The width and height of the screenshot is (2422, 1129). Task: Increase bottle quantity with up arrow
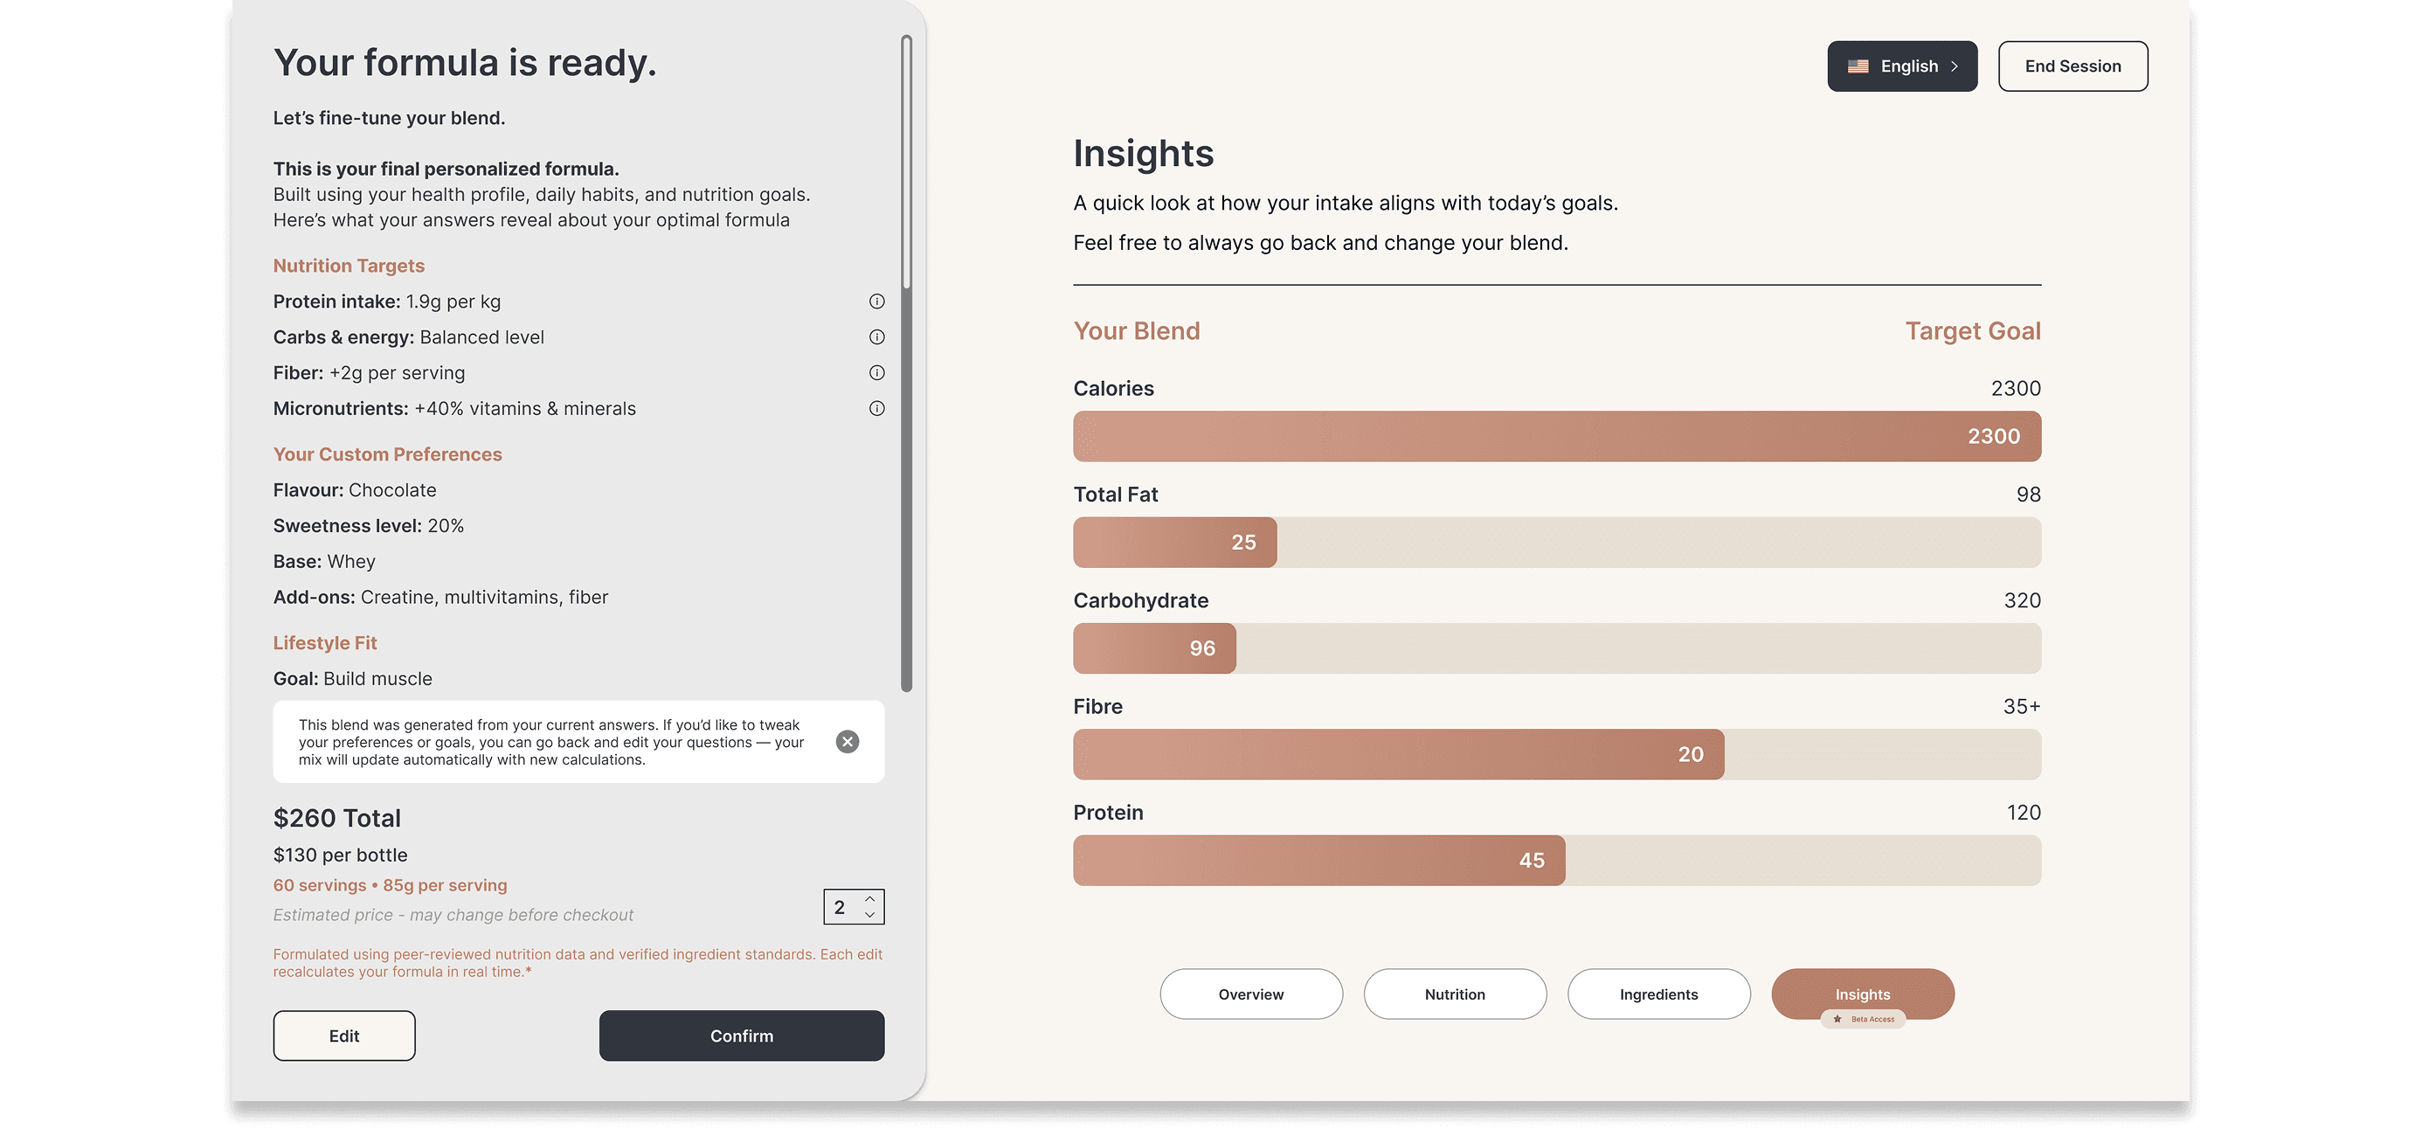869,898
